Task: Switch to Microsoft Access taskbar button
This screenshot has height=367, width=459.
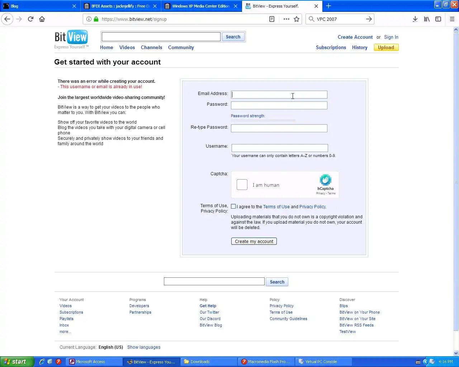Action: (x=95, y=362)
